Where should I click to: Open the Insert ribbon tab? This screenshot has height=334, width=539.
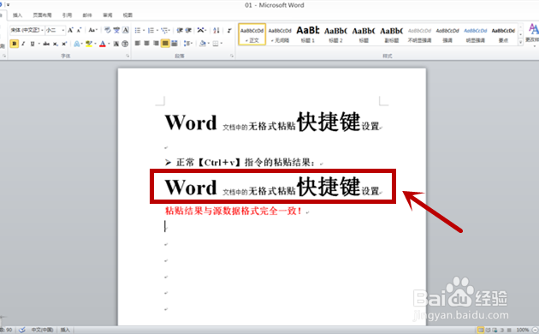17,15
